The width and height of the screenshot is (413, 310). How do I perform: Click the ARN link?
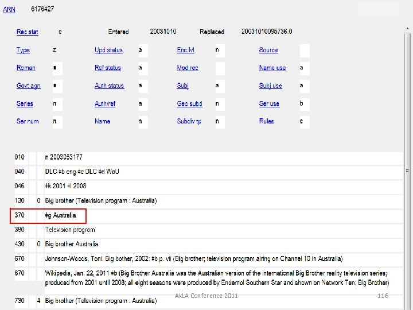tap(9, 10)
